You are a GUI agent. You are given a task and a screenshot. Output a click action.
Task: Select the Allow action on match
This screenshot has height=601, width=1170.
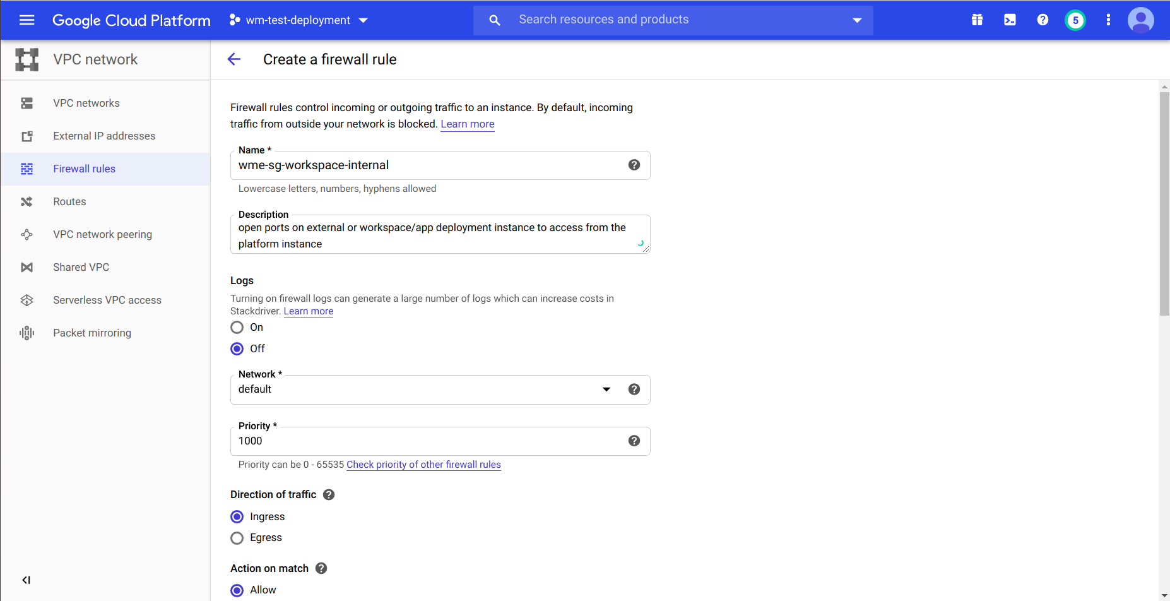pyautogui.click(x=237, y=590)
